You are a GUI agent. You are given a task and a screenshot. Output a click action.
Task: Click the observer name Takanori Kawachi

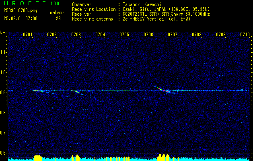[x=142, y=4]
